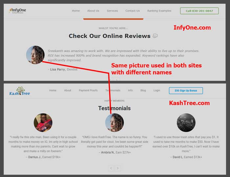Click David L.'s profile photo

pyautogui.click(x=186, y=122)
